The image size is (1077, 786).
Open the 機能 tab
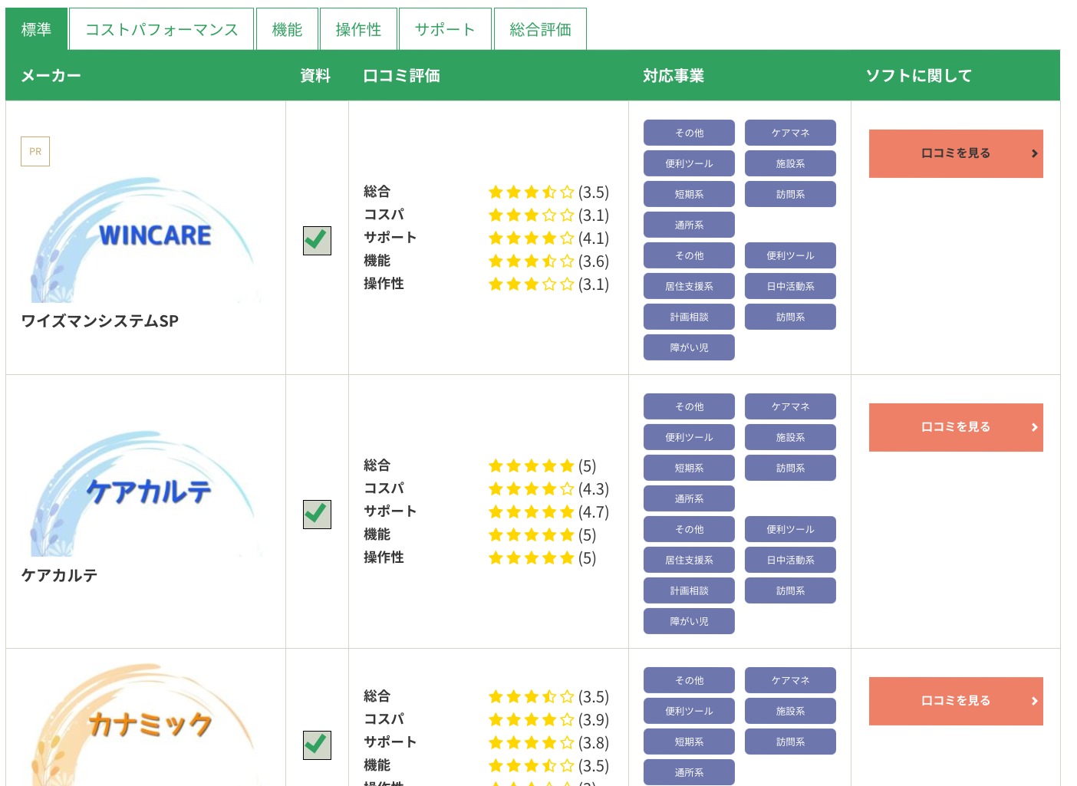coord(287,29)
